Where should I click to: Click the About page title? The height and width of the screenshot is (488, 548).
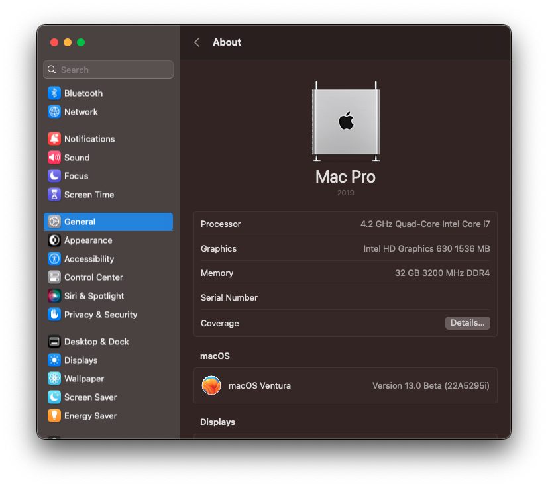click(x=227, y=42)
